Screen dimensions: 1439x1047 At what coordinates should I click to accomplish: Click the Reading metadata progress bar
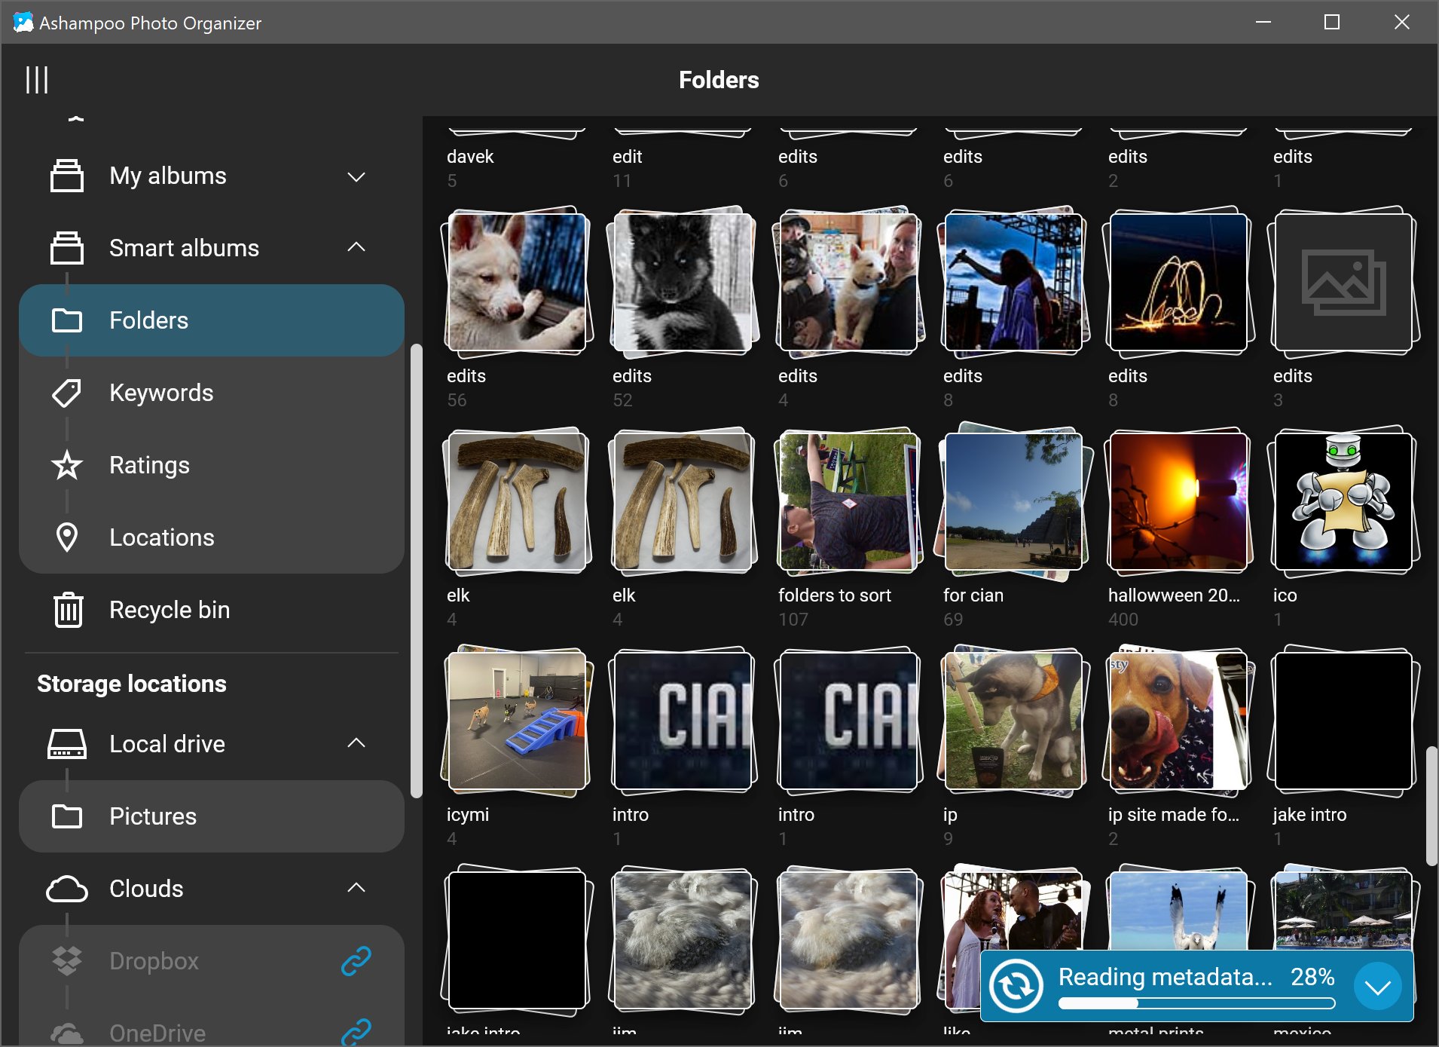pos(1196,1003)
